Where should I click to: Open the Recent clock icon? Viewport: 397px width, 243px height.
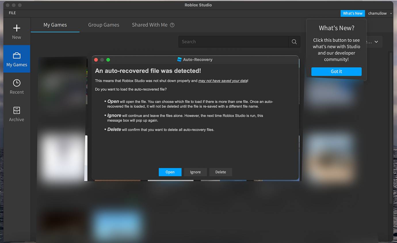click(17, 83)
